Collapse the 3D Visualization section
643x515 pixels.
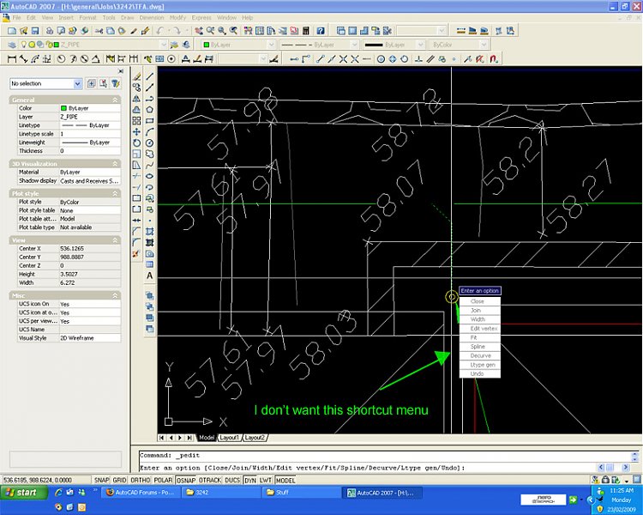115,163
